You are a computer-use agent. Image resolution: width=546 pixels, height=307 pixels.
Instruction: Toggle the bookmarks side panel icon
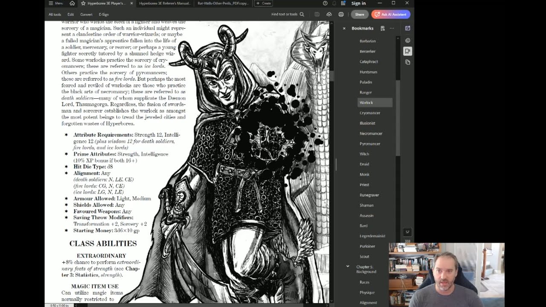pyautogui.click(x=407, y=51)
